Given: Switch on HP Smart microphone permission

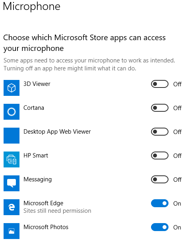Looking at the screenshot, I should point(160,155).
